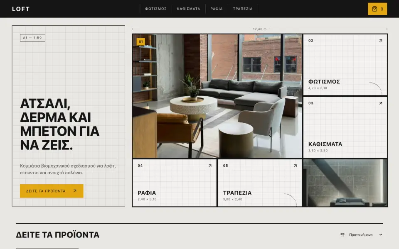Open ΚΑΘΙΣΜΑΤΑ in the top navigation
Screen dimensions: 399x249
coord(189,9)
